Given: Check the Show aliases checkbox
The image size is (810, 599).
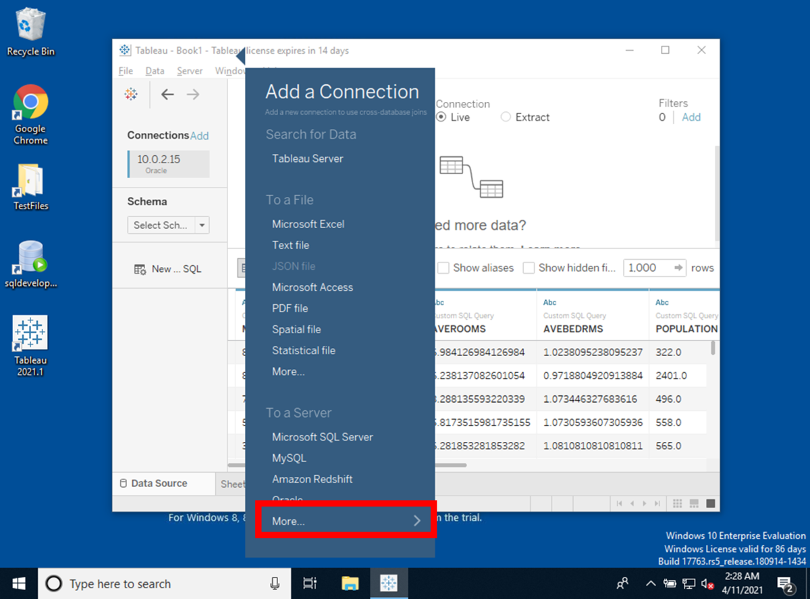Looking at the screenshot, I should pos(443,268).
